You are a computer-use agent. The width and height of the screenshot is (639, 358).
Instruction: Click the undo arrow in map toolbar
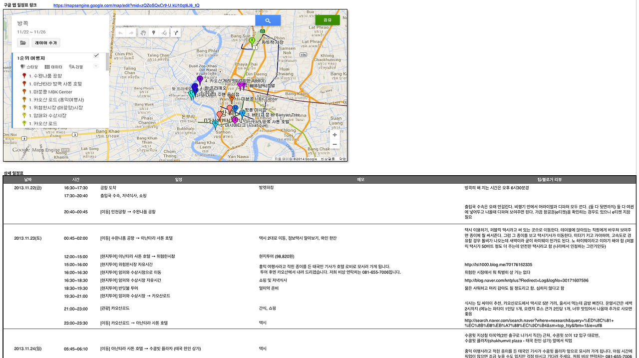tap(120, 33)
